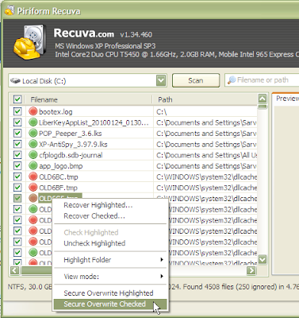Select the cfplogdb.sdb-journal file name
Screen dimensions: 299x318
coord(71,155)
